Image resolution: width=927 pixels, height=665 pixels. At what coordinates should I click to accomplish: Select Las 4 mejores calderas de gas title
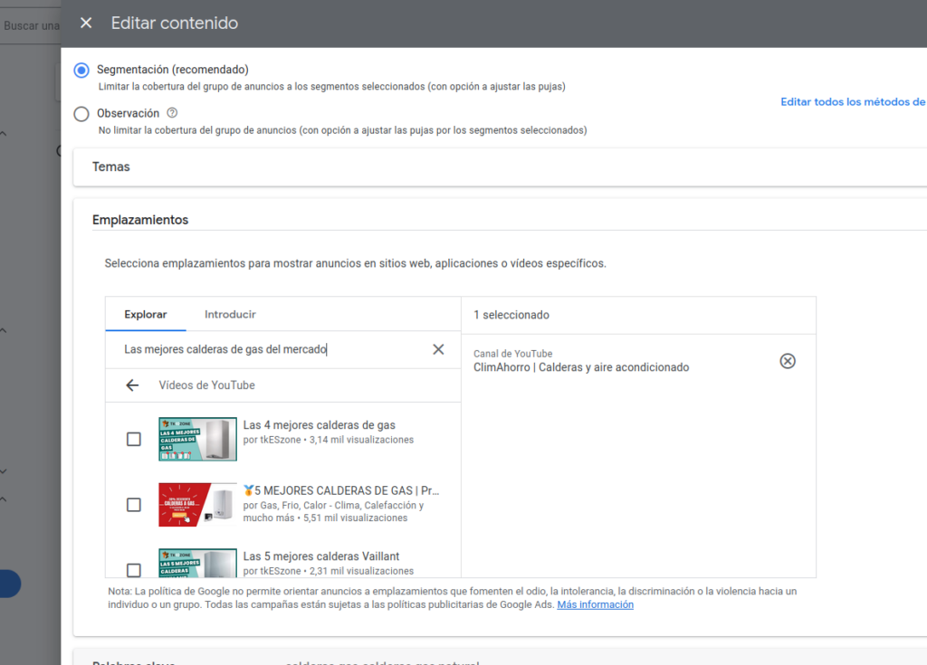[x=320, y=425]
